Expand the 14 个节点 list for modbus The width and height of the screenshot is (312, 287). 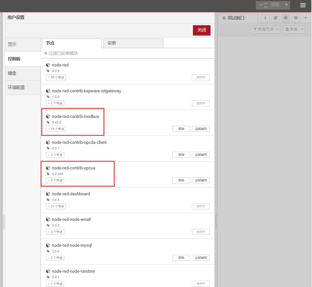coord(56,129)
